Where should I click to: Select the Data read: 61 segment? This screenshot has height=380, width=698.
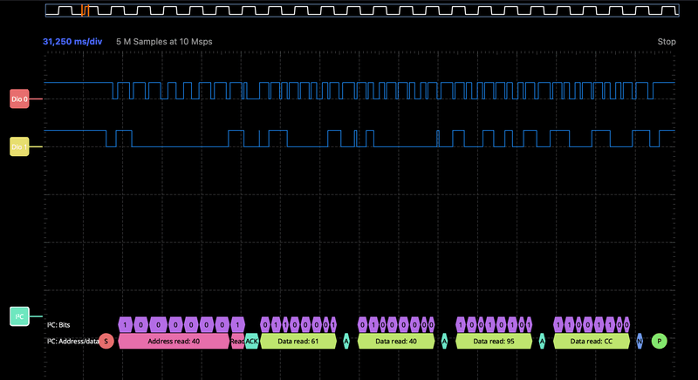(x=298, y=342)
